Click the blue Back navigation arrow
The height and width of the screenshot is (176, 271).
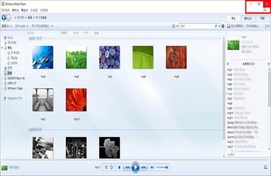4,18
